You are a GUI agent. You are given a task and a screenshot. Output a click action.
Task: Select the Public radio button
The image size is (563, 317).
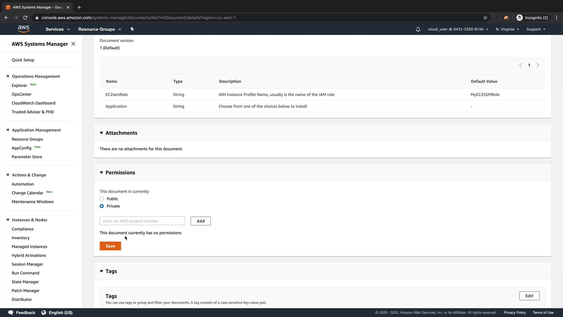[102, 199]
